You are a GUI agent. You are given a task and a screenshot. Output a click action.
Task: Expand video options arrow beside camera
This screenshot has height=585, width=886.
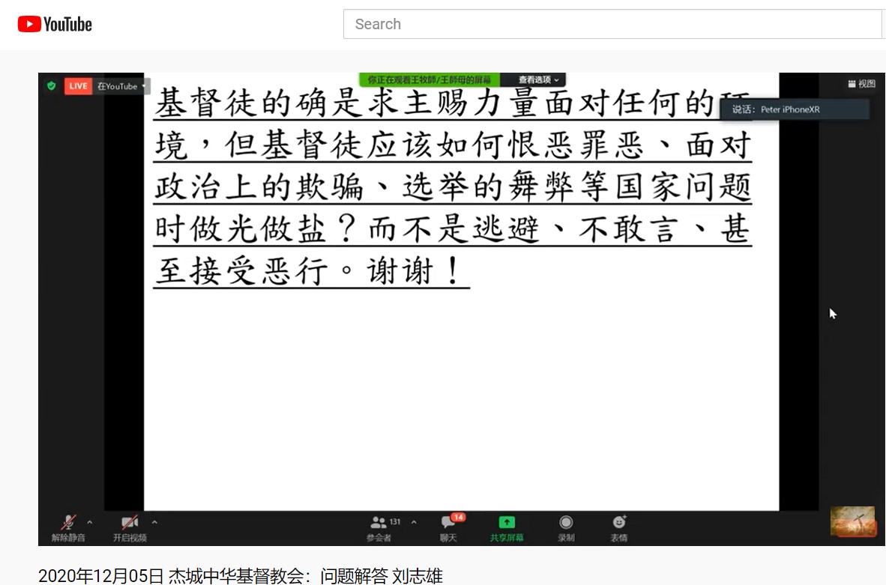[154, 522]
